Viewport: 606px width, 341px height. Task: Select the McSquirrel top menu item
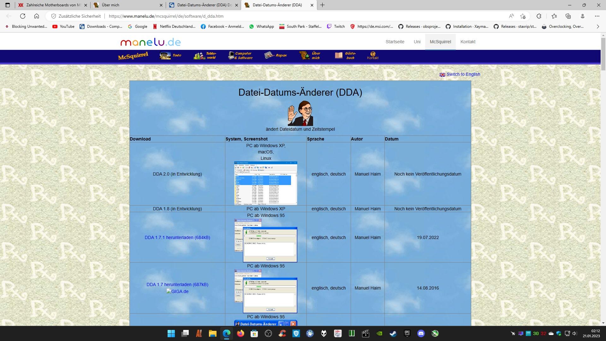[x=440, y=42]
